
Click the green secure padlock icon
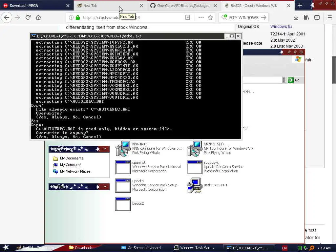78,18
